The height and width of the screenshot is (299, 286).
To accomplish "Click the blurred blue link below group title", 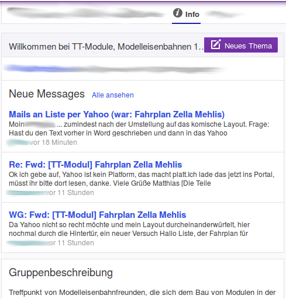I will click(114, 69).
